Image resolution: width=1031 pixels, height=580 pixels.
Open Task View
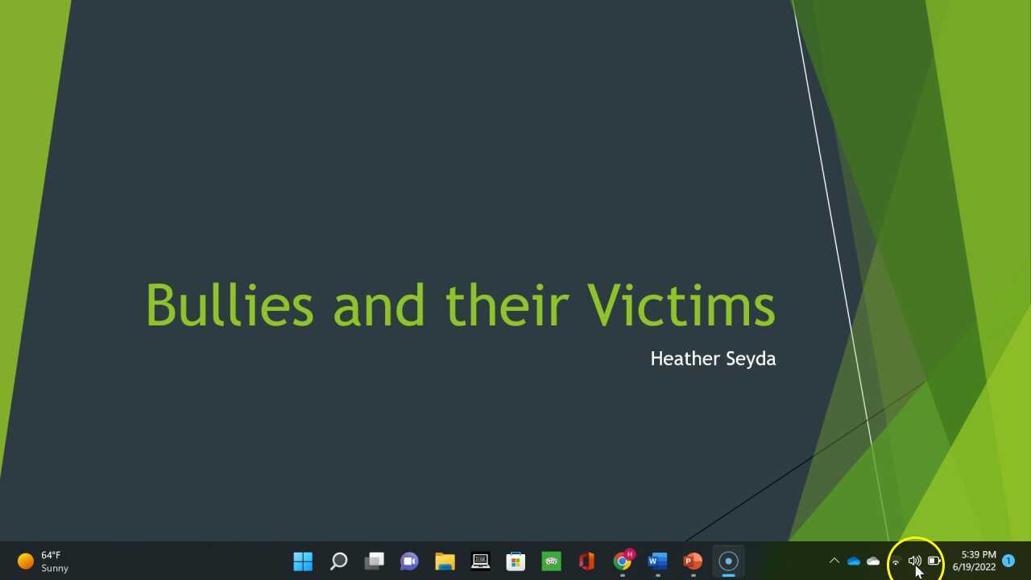click(374, 561)
